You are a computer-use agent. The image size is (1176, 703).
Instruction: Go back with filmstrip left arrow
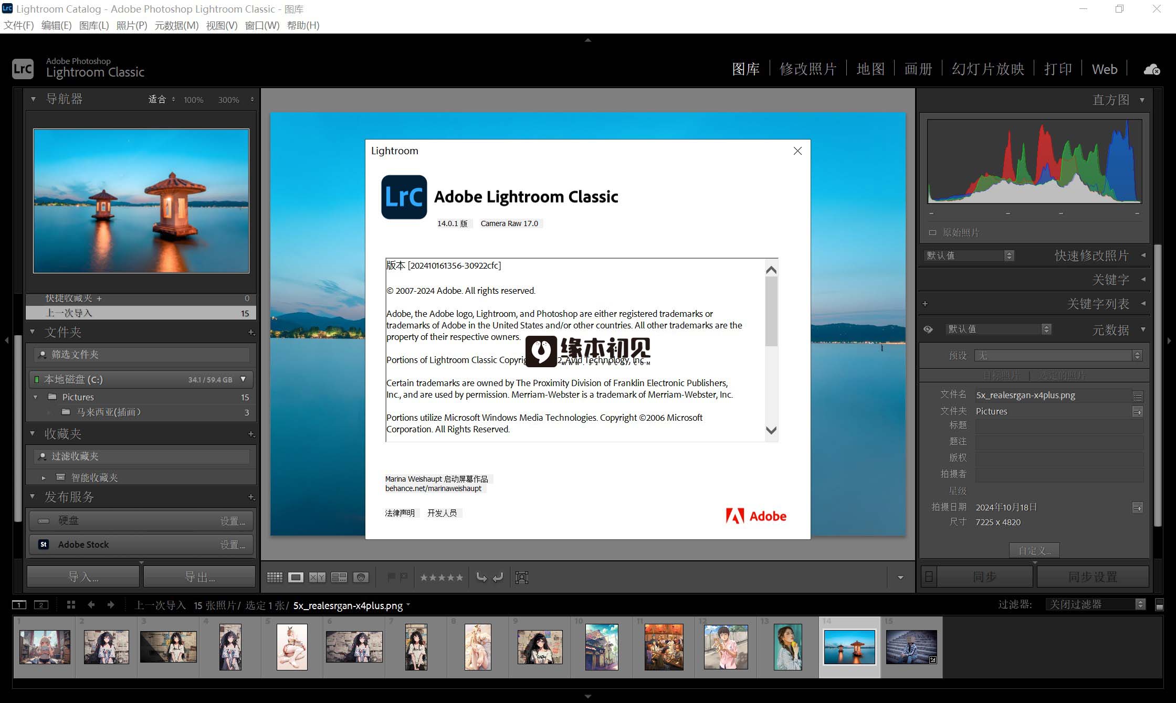tap(91, 605)
